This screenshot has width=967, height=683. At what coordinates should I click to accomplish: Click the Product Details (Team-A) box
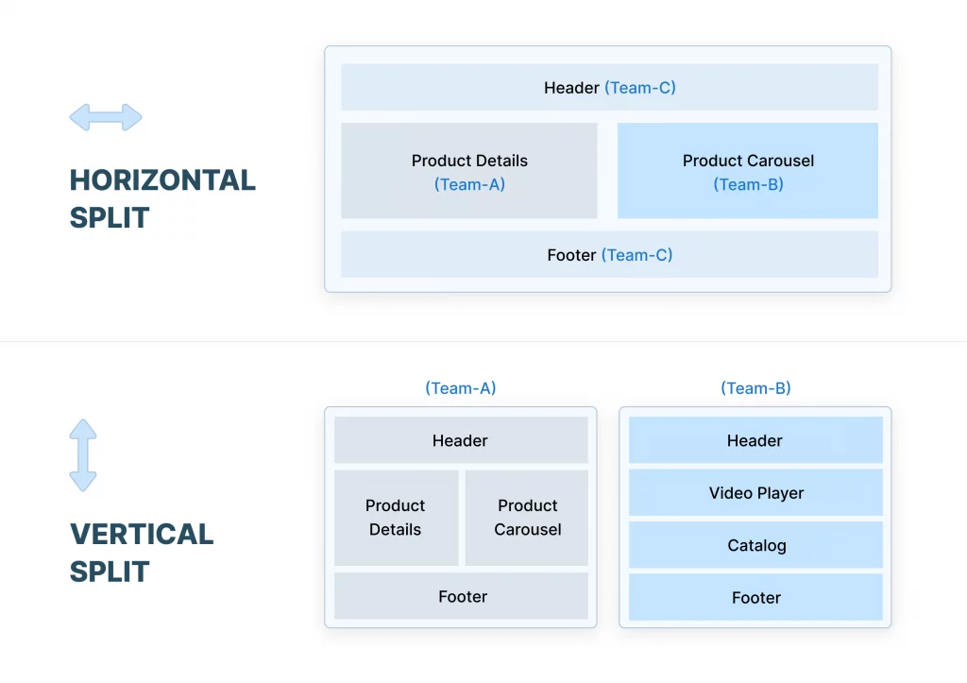coord(469,170)
